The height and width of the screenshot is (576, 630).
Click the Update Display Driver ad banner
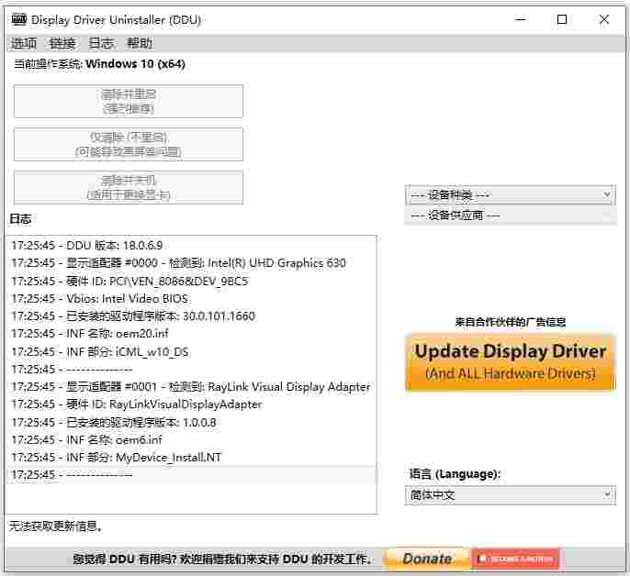pyautogui.click(x=511, y=361)
